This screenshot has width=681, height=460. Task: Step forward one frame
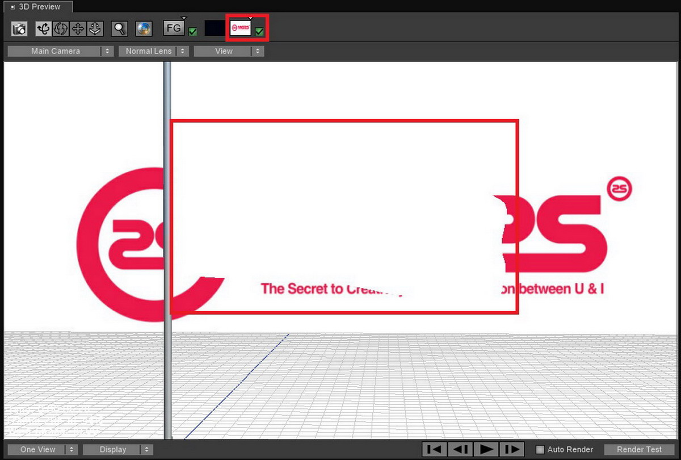pos(511,449)
